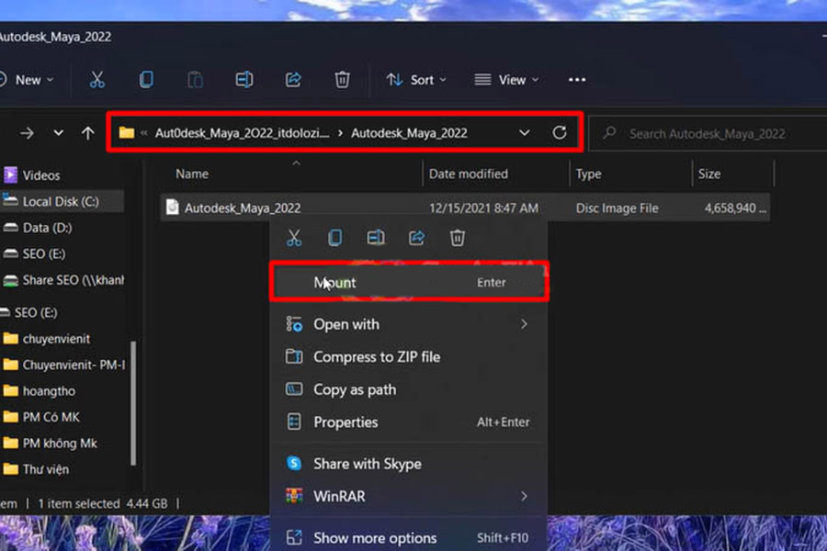
Task: Open the three-dots See more menu
Action: pos(577,80)
